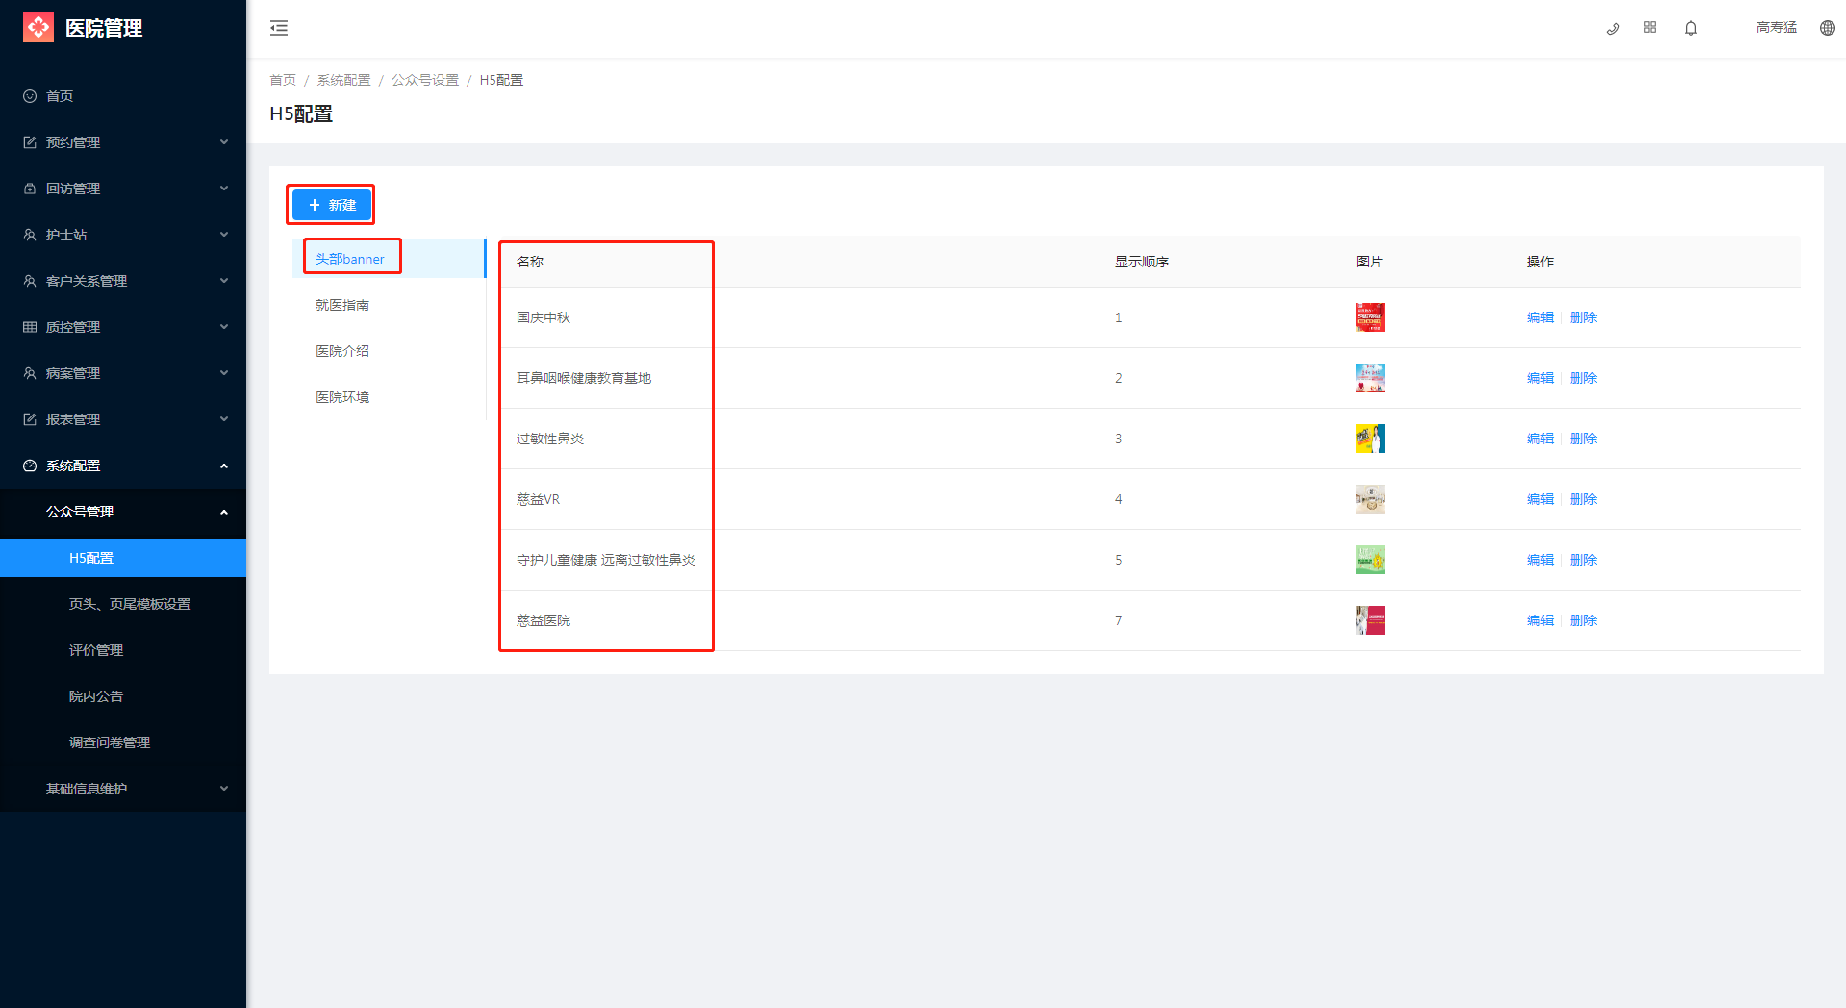Collapse the 公众号管理 submenu chevron
This screenshot has height=1008, width=1846.
(x=224, y=512)
